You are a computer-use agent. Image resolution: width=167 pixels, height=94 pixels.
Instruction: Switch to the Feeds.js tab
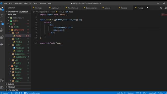[x=124, y=8]
